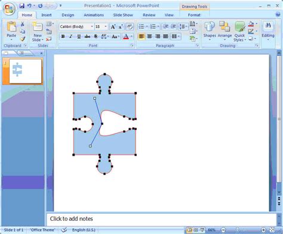The height and width of the screenshot is (234, 283).
Task: Open the Text Direction dropdown
Action: pyautogui.click(x=193, y=24)
